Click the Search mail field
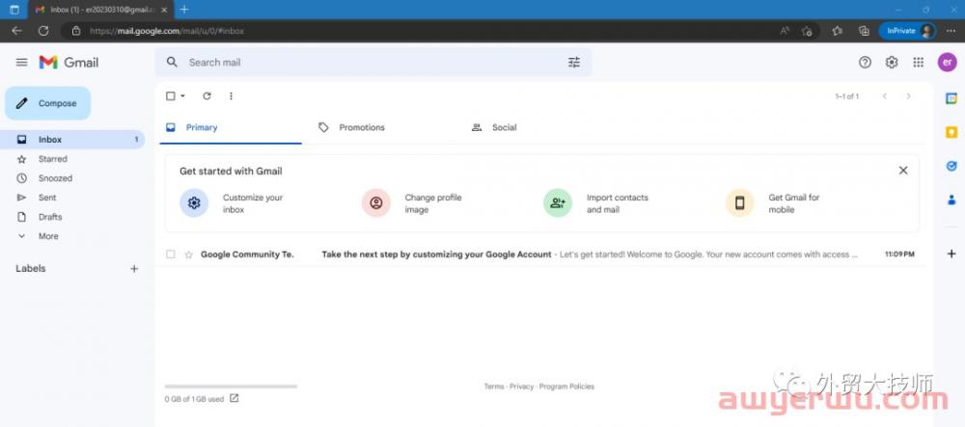The width and height of the screenshot is (965, 427). (373, 62)
